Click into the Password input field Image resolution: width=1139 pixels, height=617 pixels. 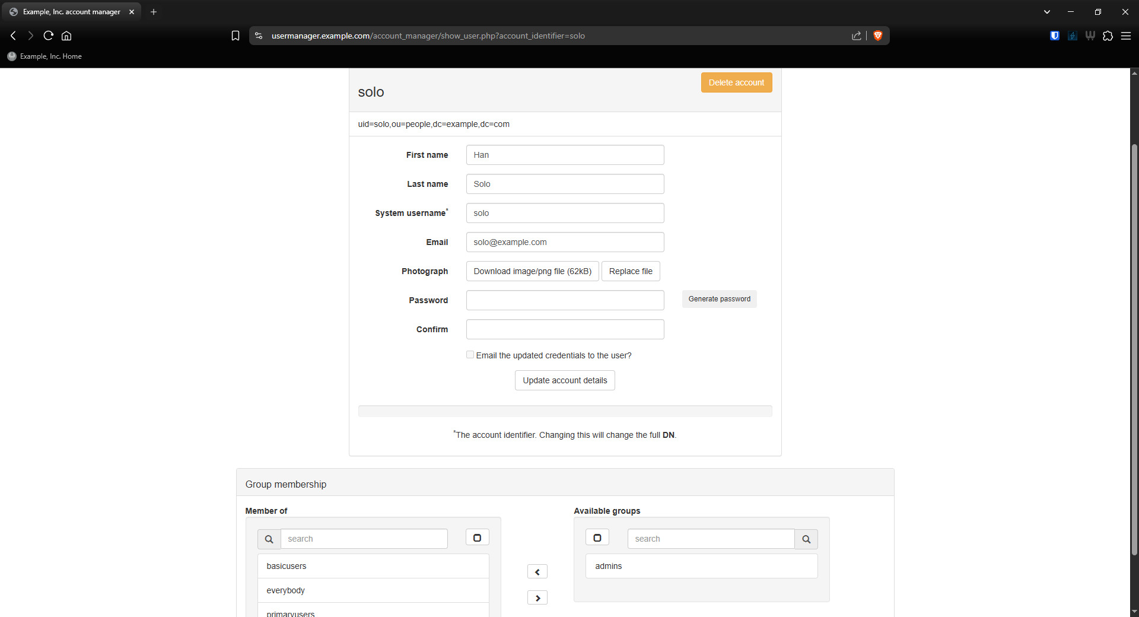click(565, 300)
